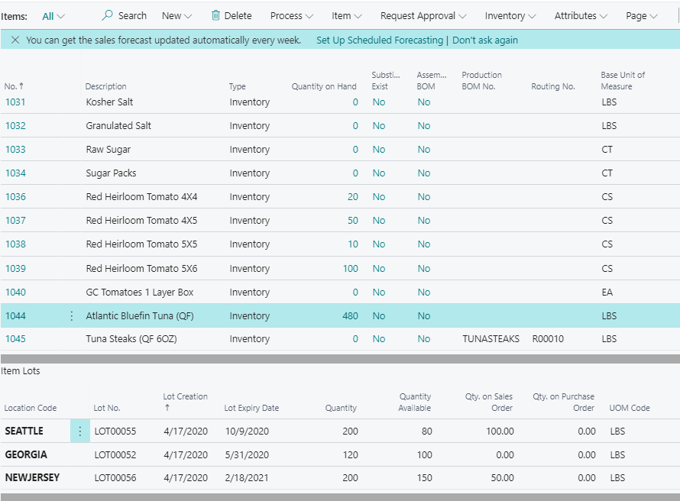Open the New dropdown
This screenshot has width=680, height=501.
pyautogui.click(x=176, y=15)
